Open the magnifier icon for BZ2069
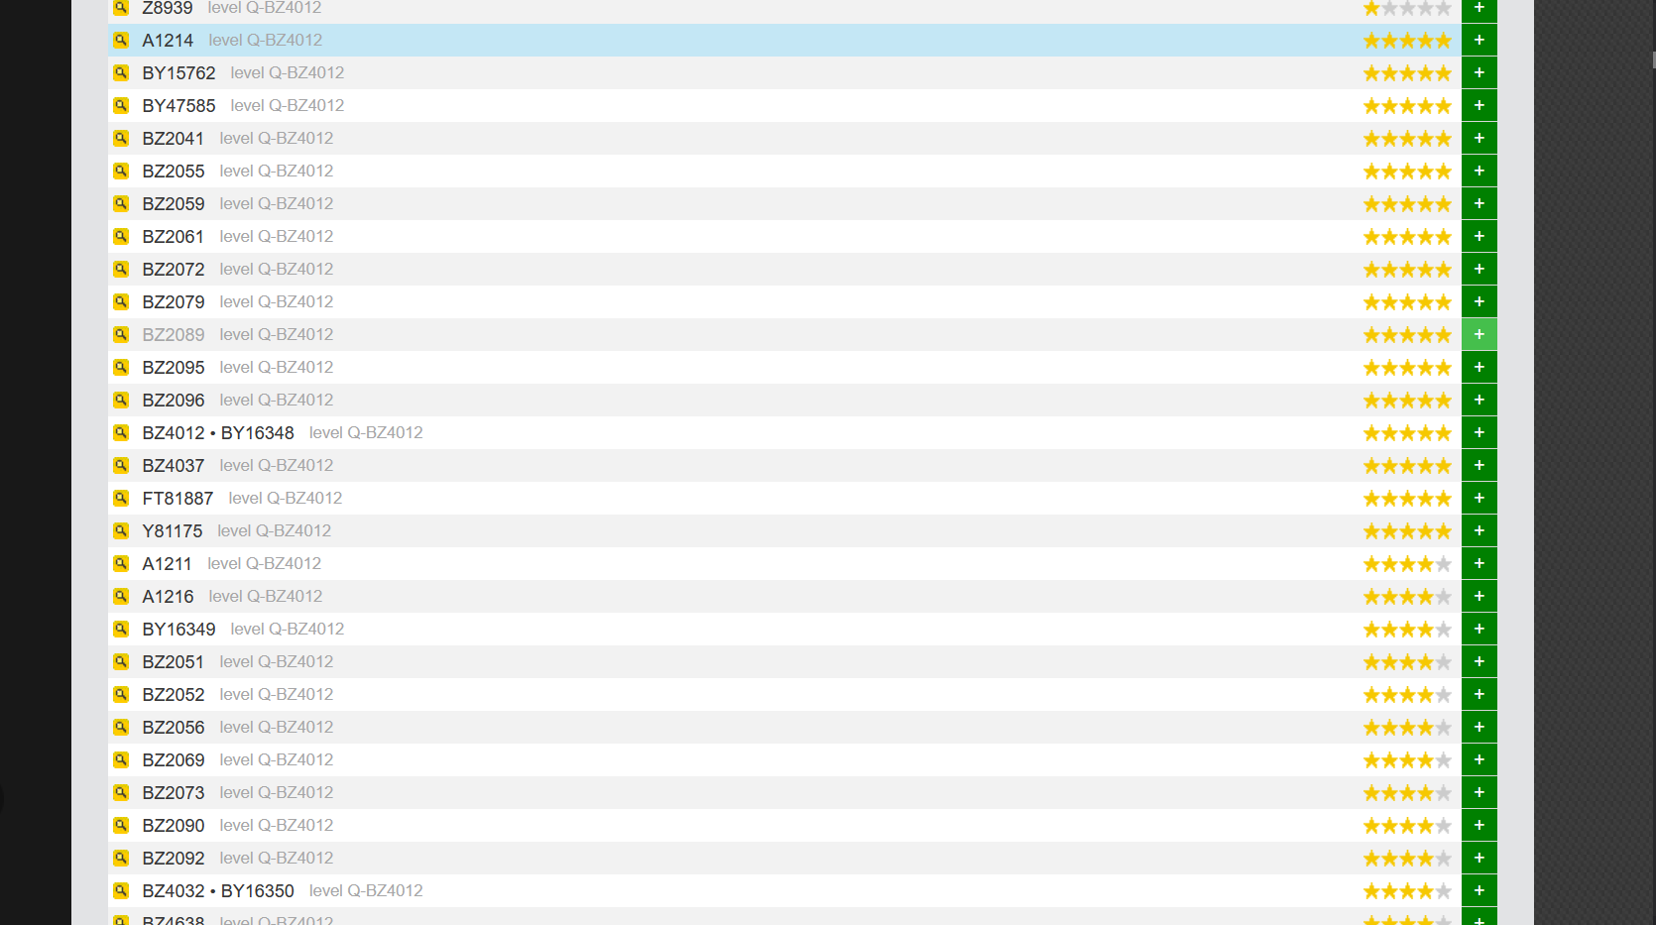This screenshot has width=1656, height=925. [x=121, y=760]
